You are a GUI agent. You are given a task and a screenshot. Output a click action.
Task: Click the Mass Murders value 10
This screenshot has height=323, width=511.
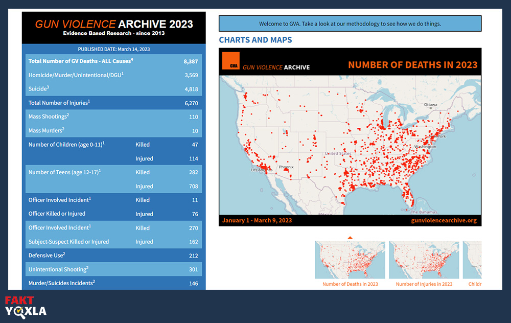[195, 131]
